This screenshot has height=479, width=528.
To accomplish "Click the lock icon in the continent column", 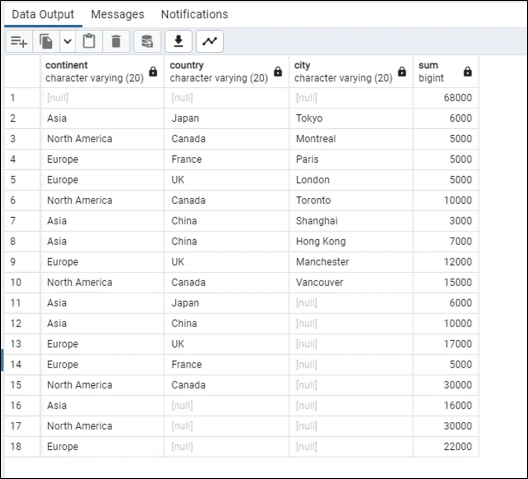I will point(153,72).
